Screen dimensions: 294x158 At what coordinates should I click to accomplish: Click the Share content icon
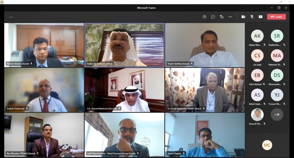coord(261,17)
